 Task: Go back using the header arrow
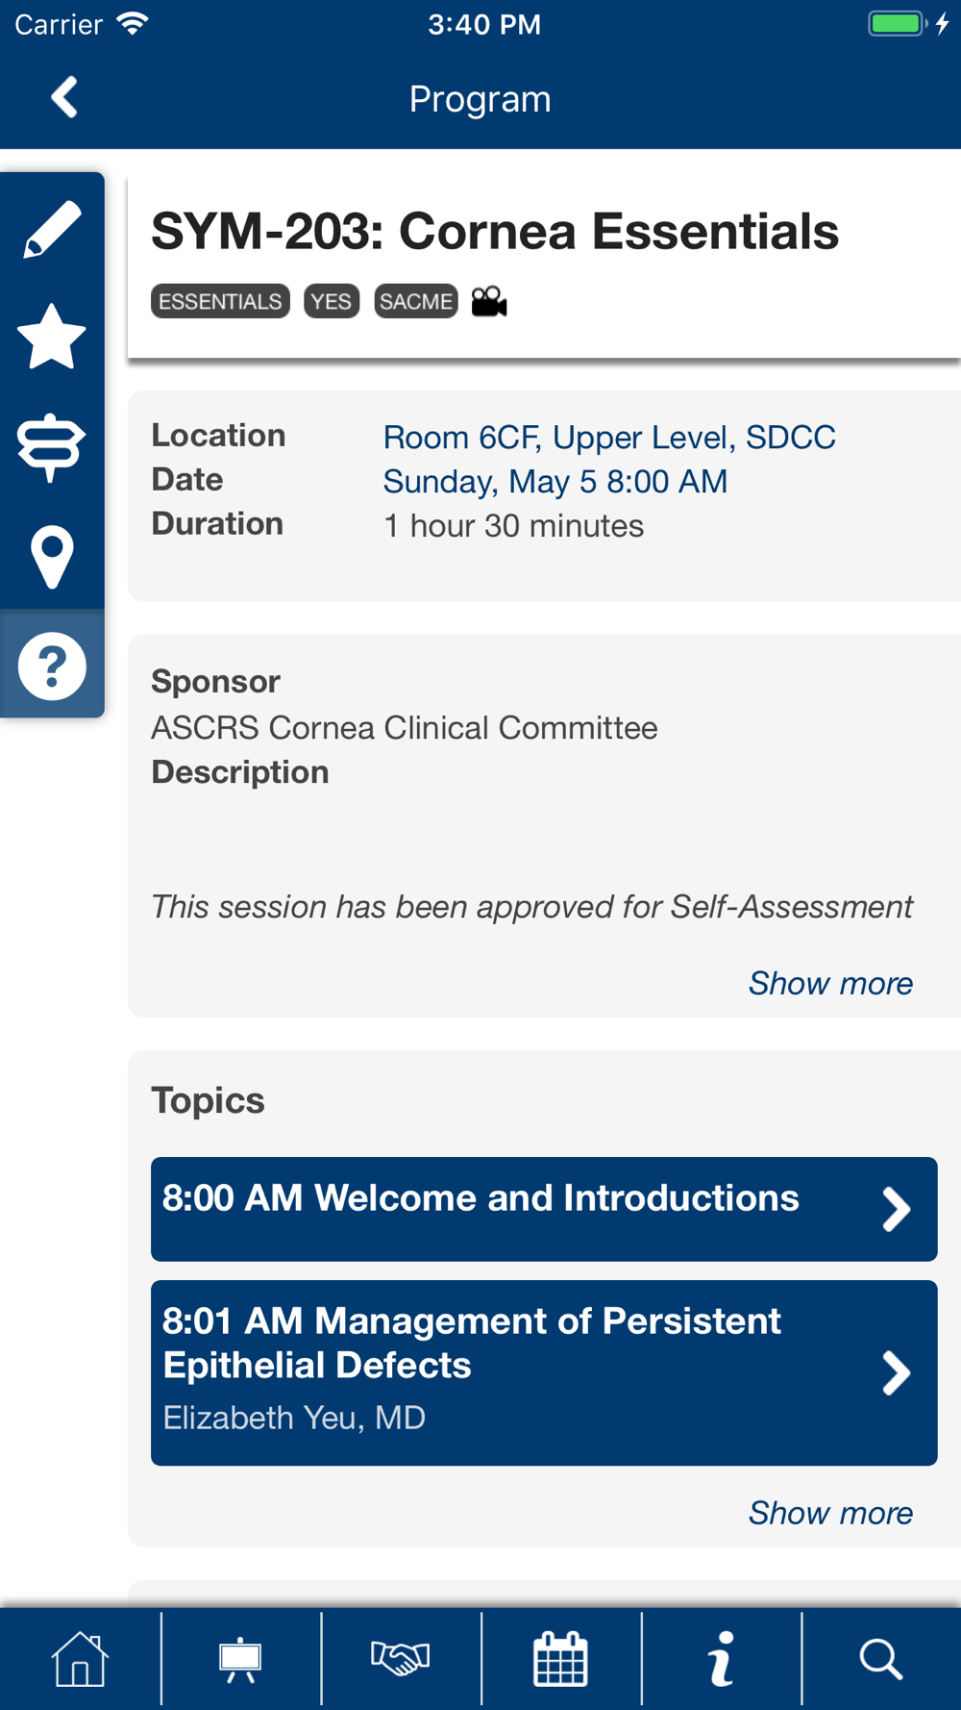click(x=64, y=97)
